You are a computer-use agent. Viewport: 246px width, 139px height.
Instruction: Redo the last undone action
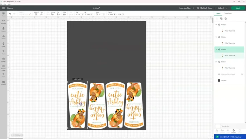click(x=14, y=14)
